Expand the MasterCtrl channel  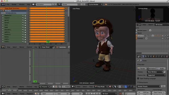point(3,15)
